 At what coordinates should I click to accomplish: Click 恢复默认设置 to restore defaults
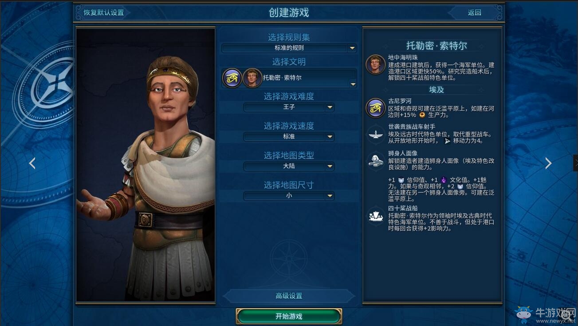pyautogui.click(x=104, y=12)
